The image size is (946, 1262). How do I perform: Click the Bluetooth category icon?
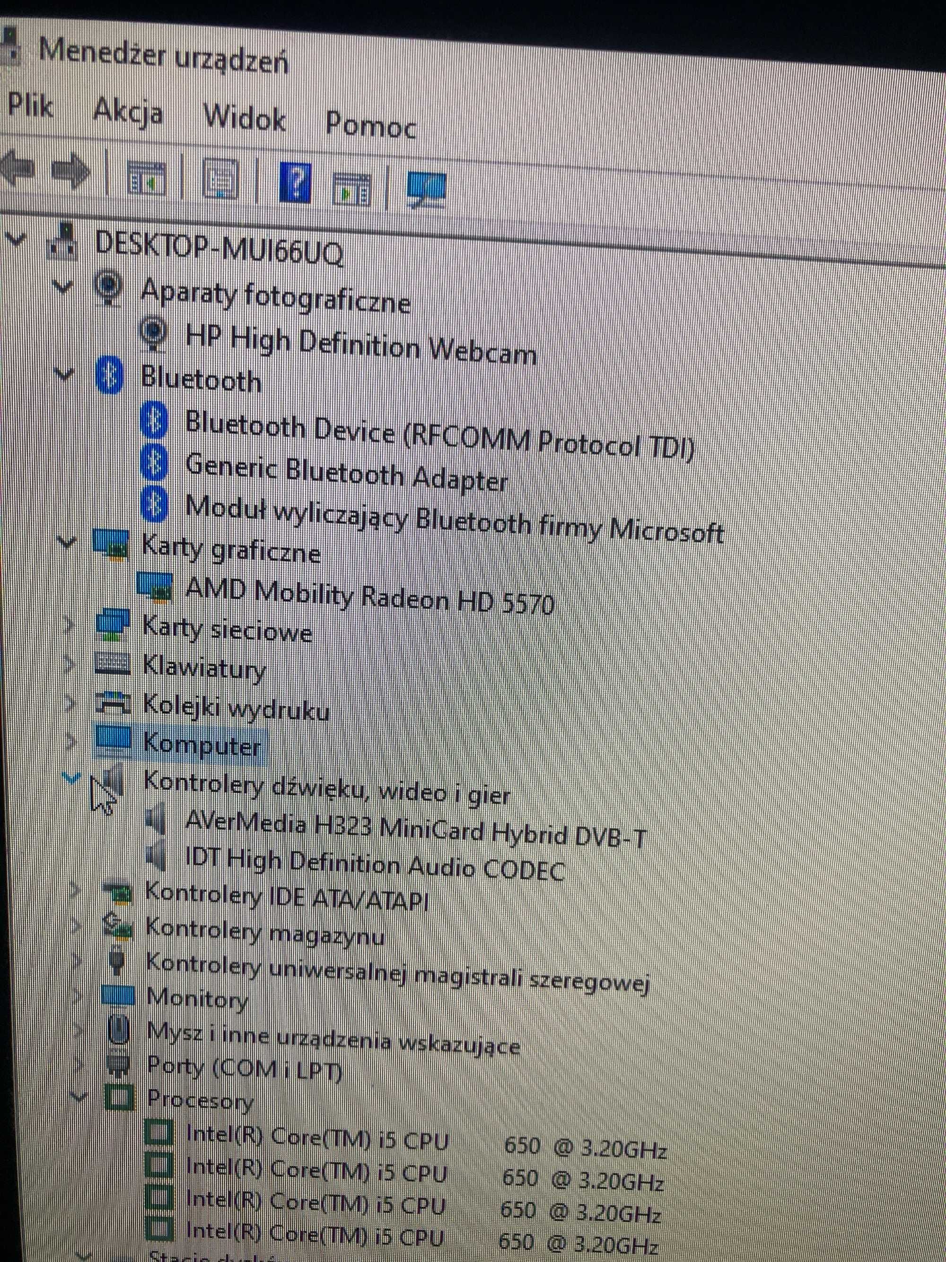coord(109,375)
